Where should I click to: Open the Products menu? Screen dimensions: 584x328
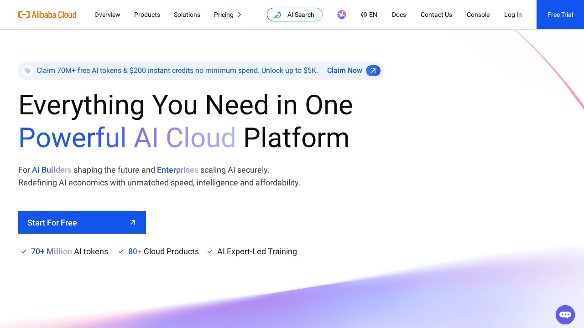pos(147,15)
